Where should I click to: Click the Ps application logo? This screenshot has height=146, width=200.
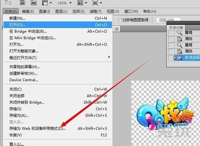pyautogui.click(x=8, y=3)
